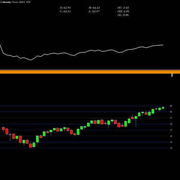Click the "OC: 1.43" reading
Viewport: 180px width, 180px height.
[123, 8]
